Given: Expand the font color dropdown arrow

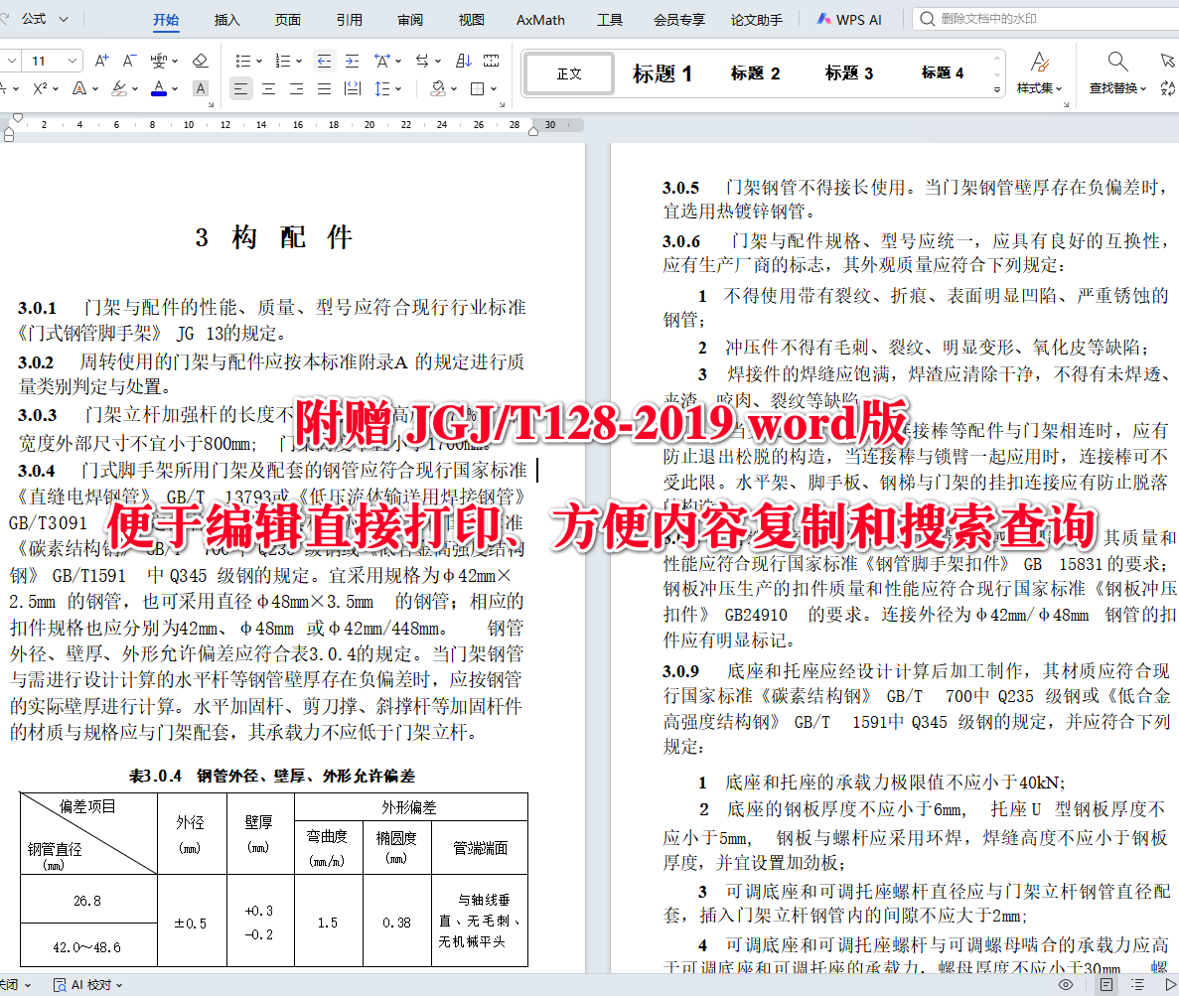Looking at the screenshot, I should [x=175, y=88].
